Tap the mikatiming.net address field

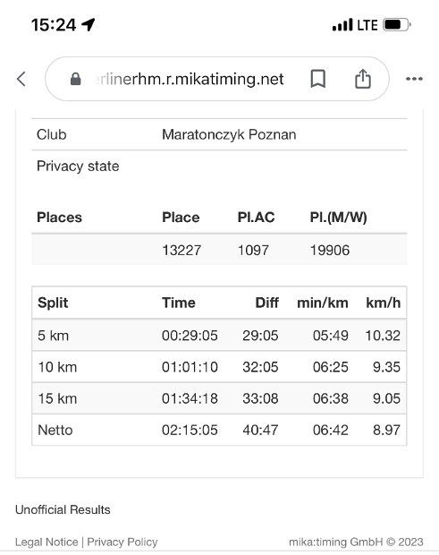[217, 79]
